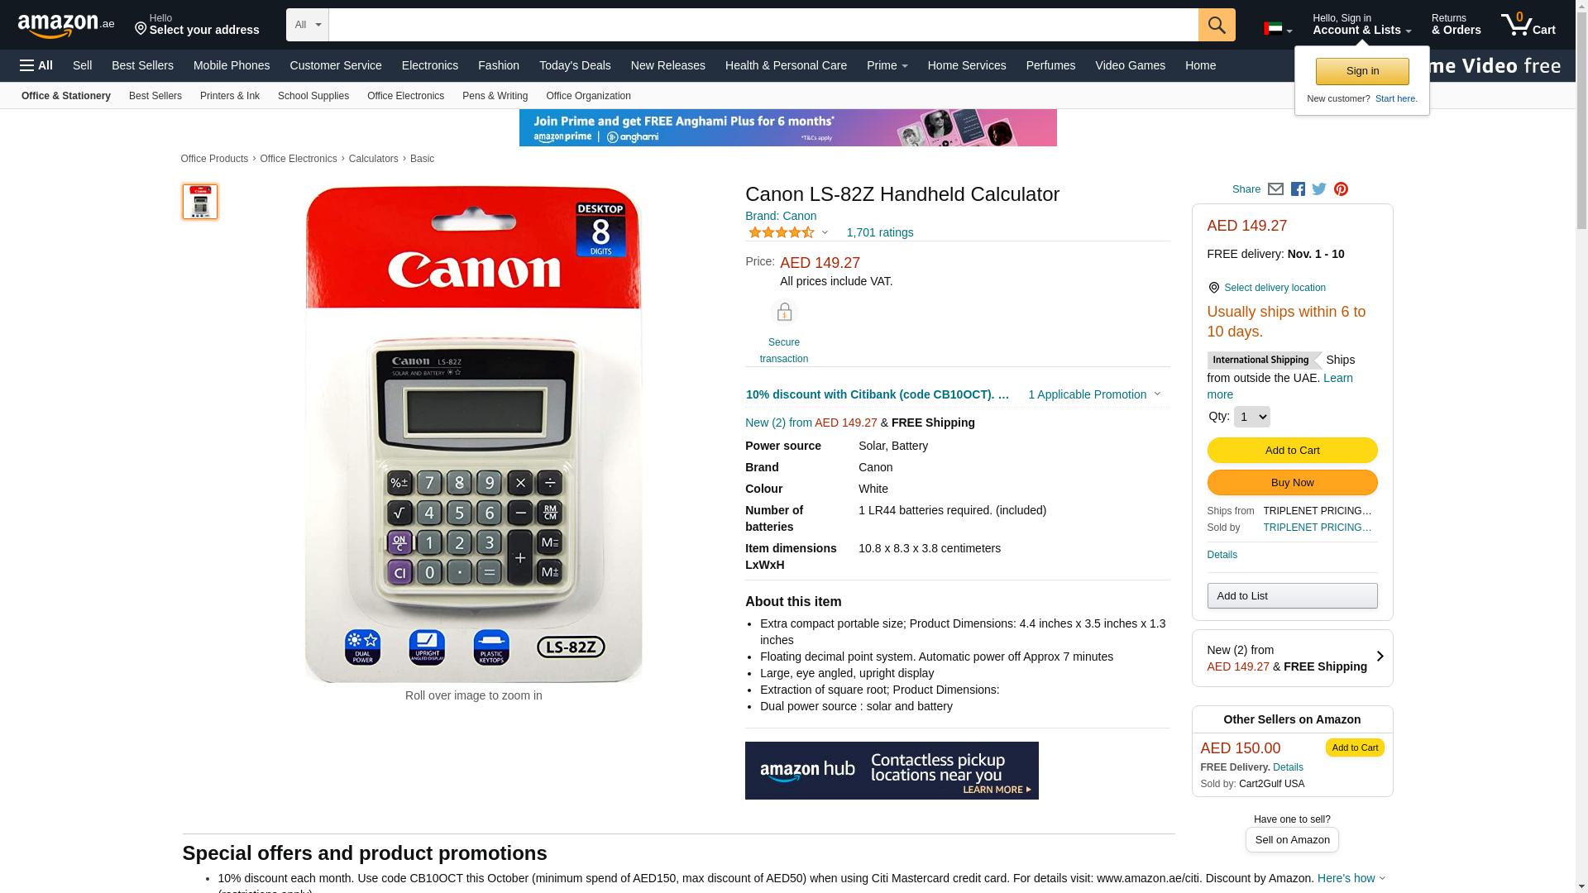Expand the star rating breakdown
The width and height of the screenshot is (1588, 893).
(787, 233)
